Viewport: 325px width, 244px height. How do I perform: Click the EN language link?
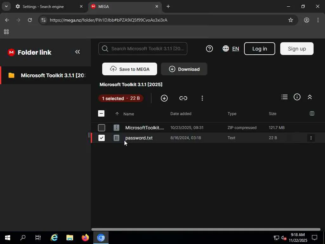click(x=235, y=49)
